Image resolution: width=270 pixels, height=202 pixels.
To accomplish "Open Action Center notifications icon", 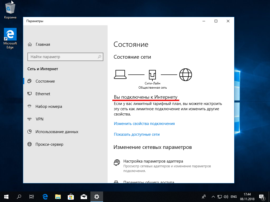I will coord(262,197).
